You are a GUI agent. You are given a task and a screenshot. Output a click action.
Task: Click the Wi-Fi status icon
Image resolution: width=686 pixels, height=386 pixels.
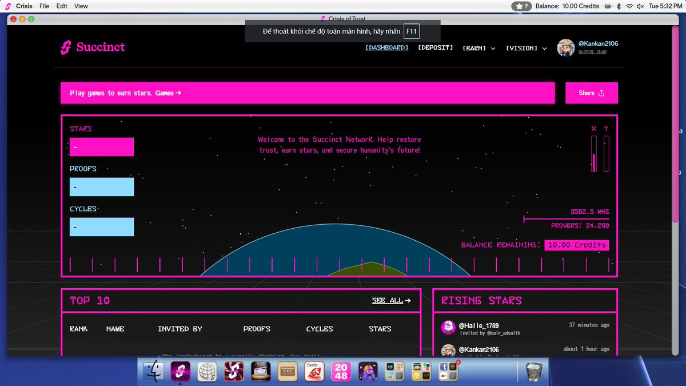(x=629, y=6)
